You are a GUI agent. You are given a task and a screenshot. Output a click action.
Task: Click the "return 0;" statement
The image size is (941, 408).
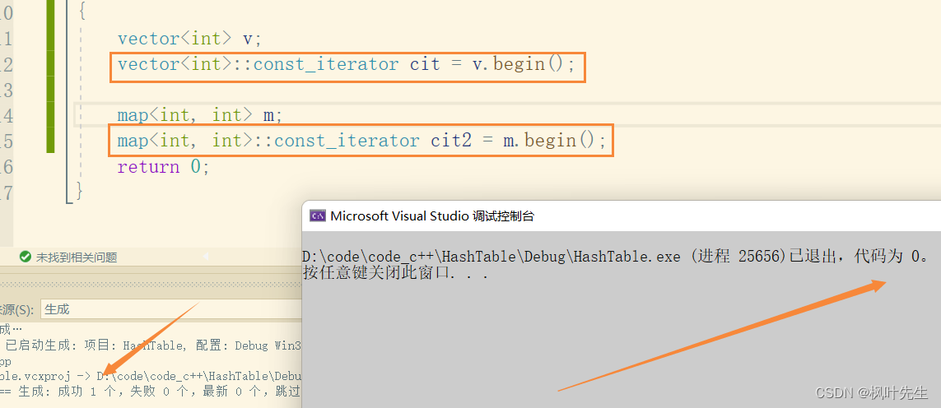point(163,167)
